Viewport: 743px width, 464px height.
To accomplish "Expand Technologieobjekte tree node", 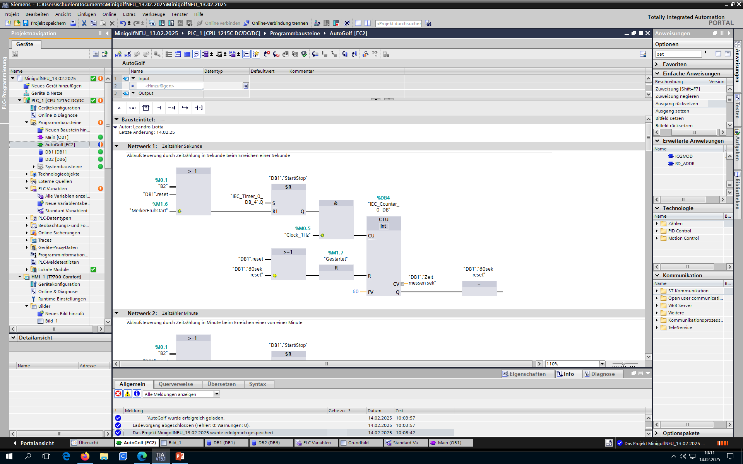I will click(x=27, y=174).
